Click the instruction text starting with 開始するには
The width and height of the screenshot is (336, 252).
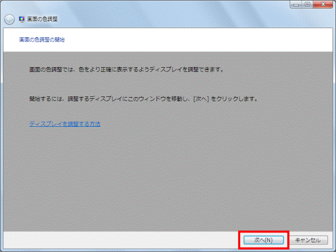tap(144, 99)
